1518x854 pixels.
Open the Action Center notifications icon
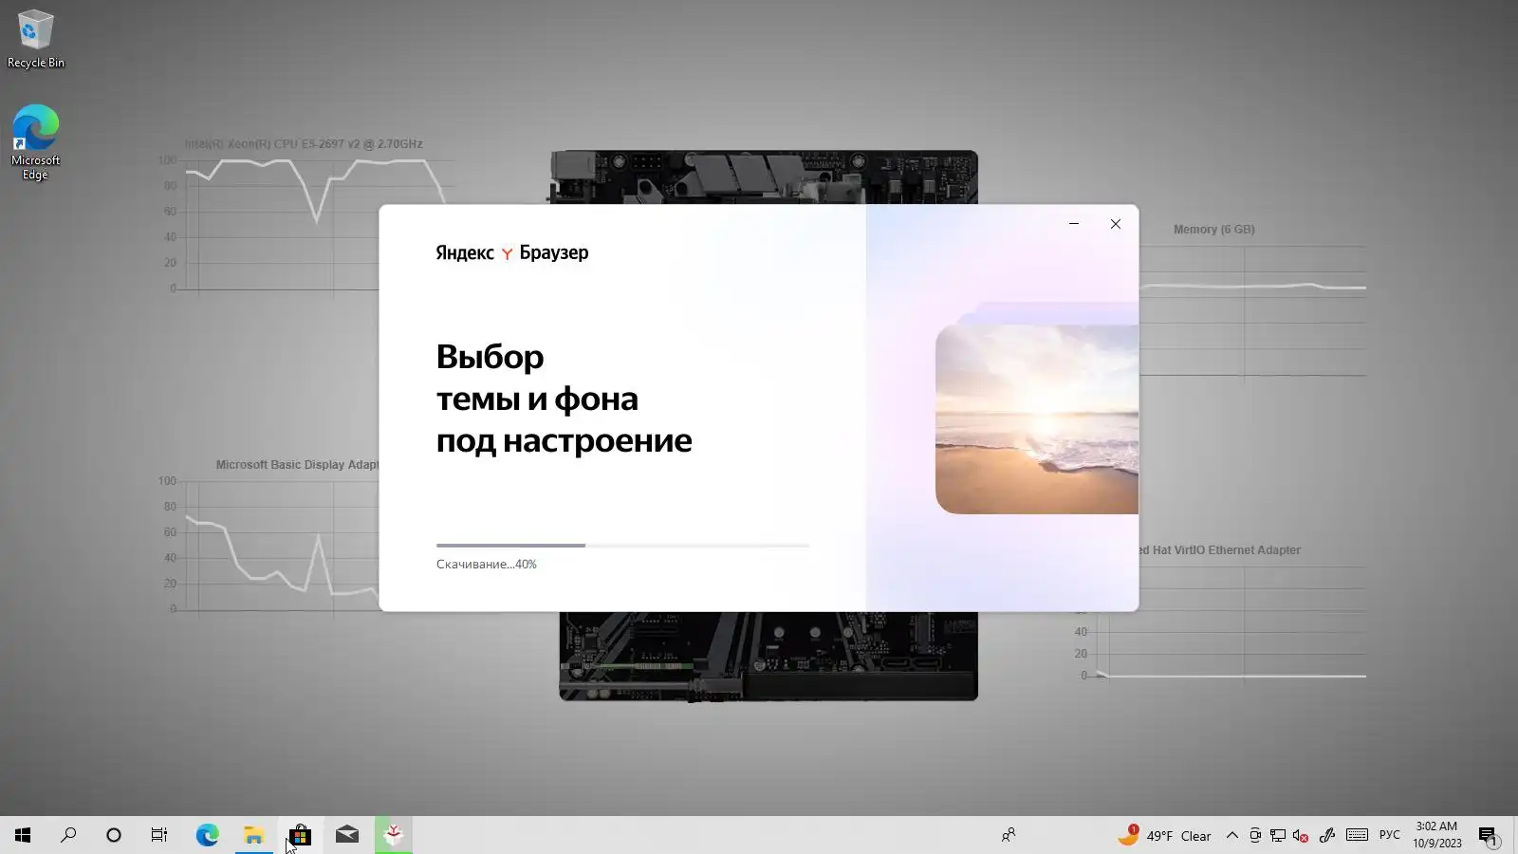click(1488, 835)
